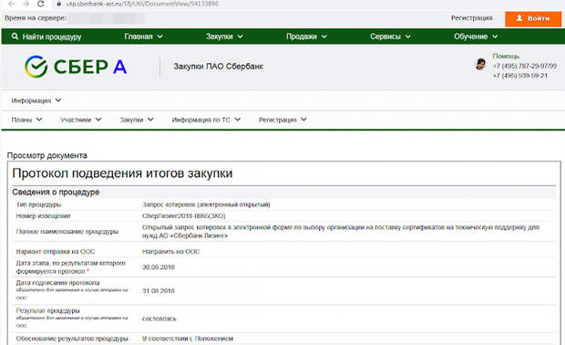
Task: Open the Главная menu
Action: [x=139, y=37]
